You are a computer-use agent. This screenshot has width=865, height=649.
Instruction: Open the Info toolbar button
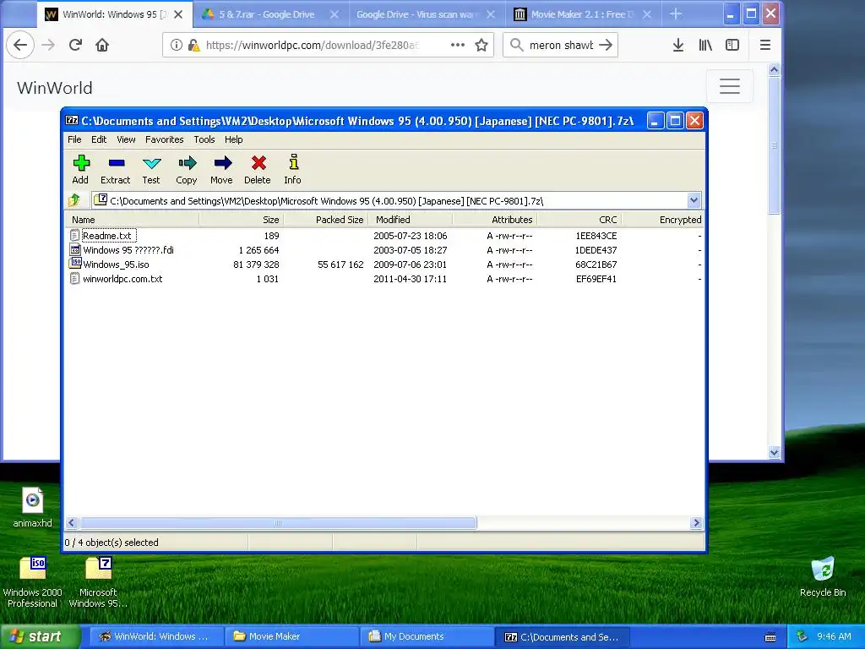(293, 169)
